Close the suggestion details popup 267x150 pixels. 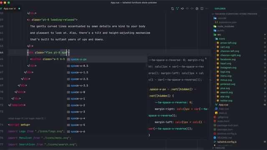pos(206,59)
